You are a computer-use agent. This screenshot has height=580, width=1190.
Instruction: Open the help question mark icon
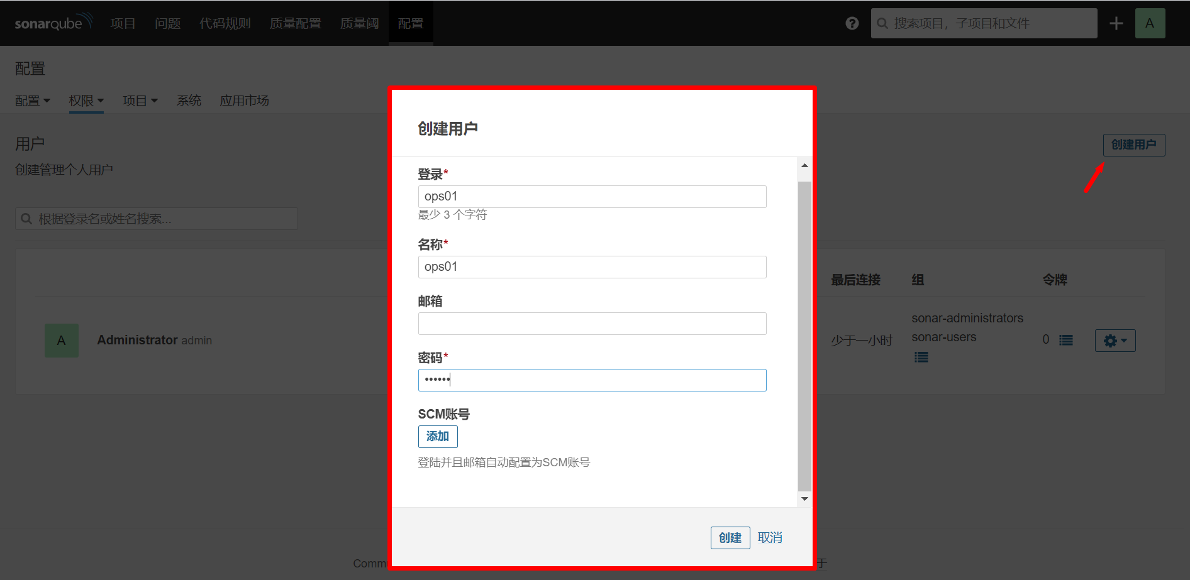(x=852, y=23)
